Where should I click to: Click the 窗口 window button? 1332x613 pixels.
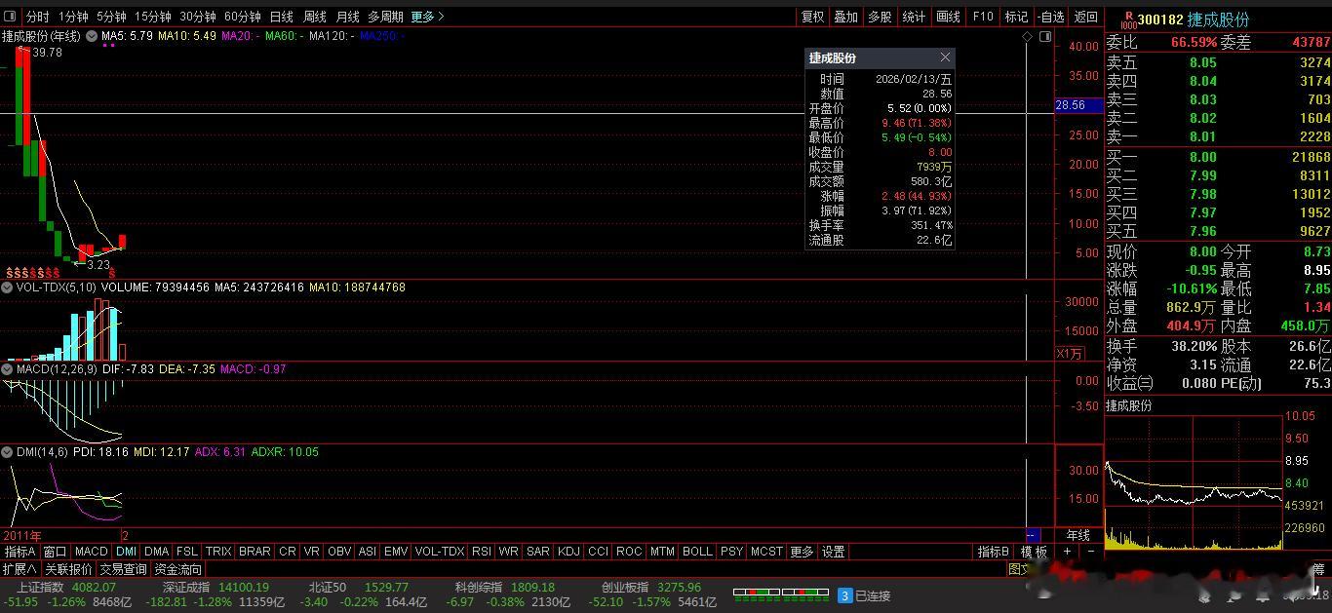(55, 552)
